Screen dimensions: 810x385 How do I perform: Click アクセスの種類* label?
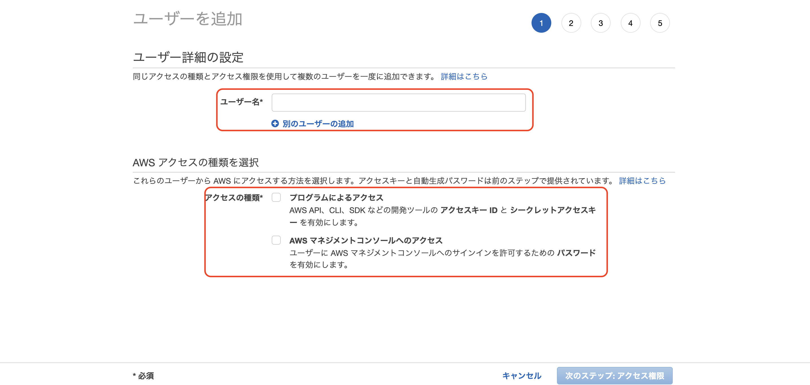[234, 197]
